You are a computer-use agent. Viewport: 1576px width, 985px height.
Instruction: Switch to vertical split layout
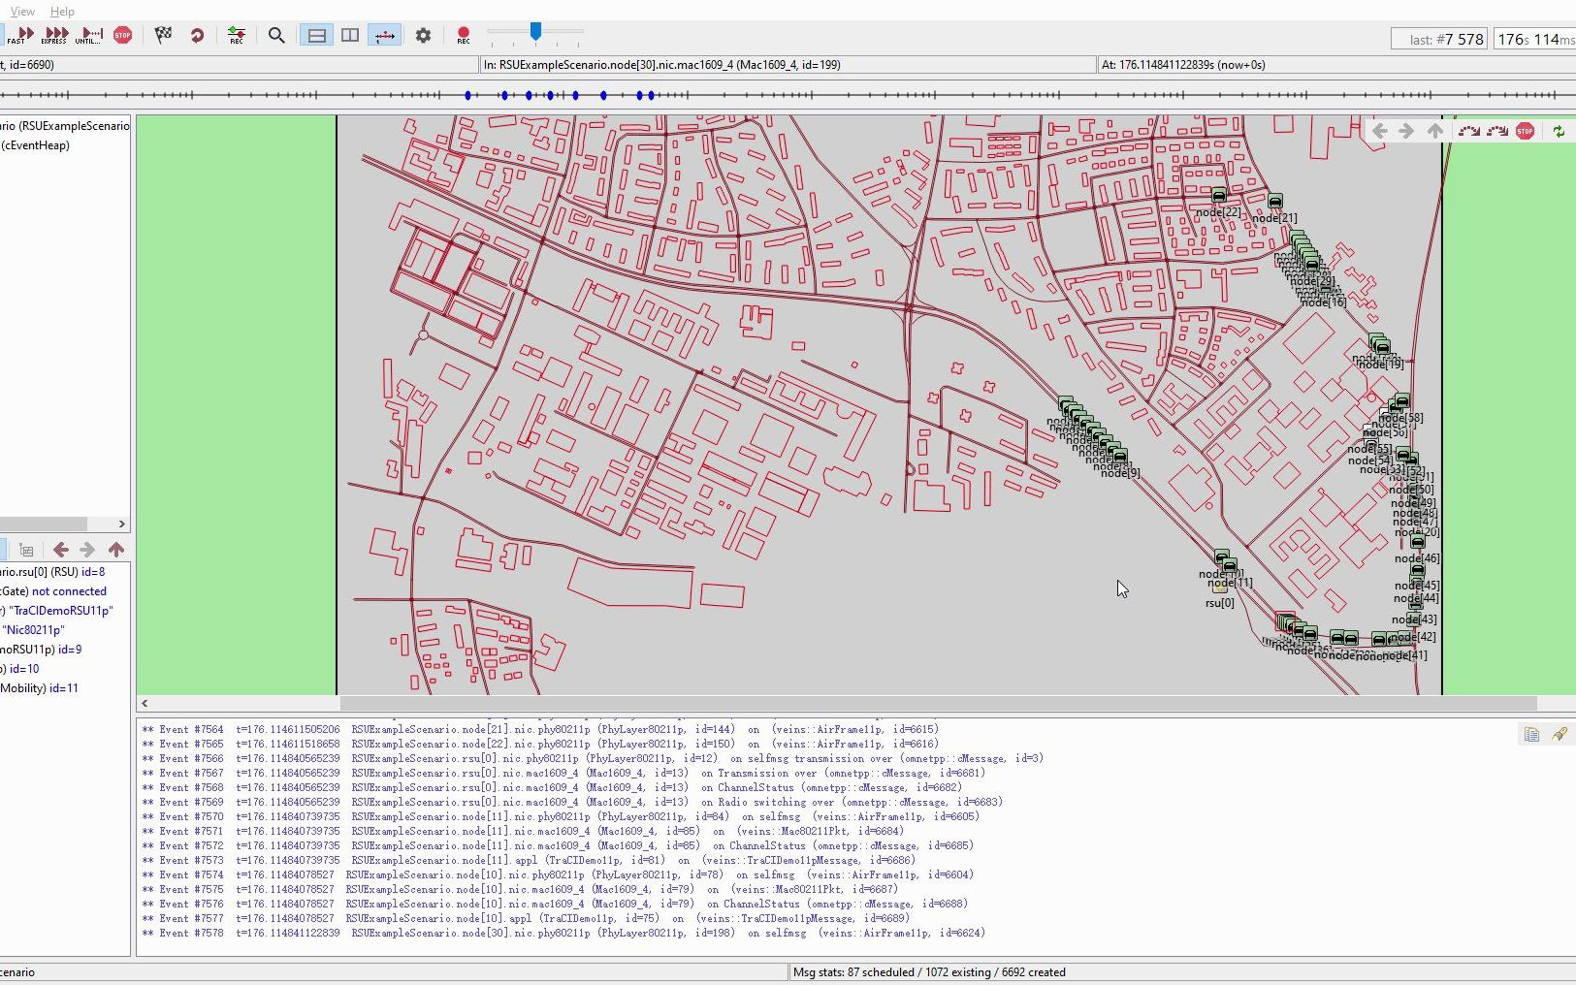pos(350,35)
